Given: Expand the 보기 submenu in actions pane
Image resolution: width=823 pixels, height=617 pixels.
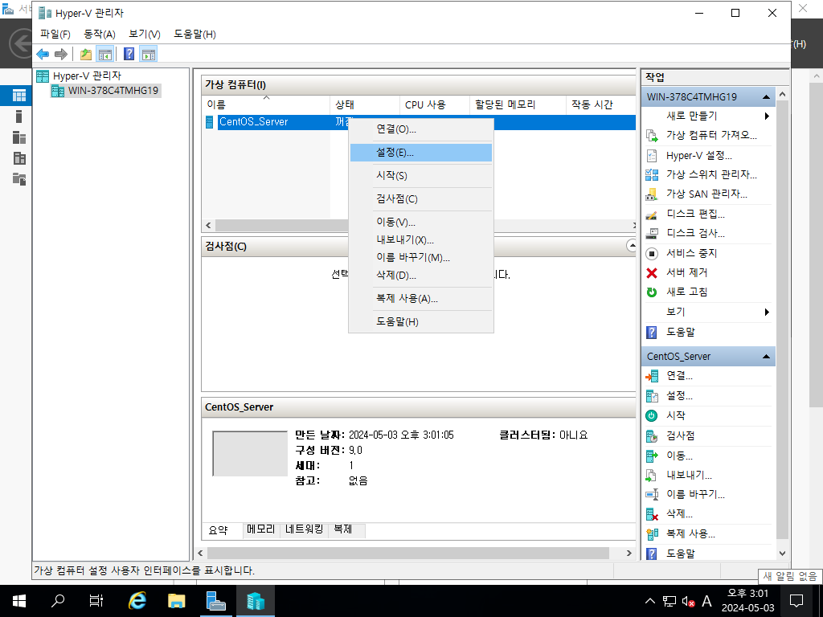Looking at the screenshot, I should (x=767, y=313).
